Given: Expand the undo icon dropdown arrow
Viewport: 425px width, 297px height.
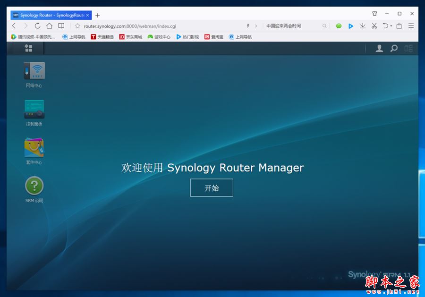Looking at the screenshot, I should click(x=391, y=26).
